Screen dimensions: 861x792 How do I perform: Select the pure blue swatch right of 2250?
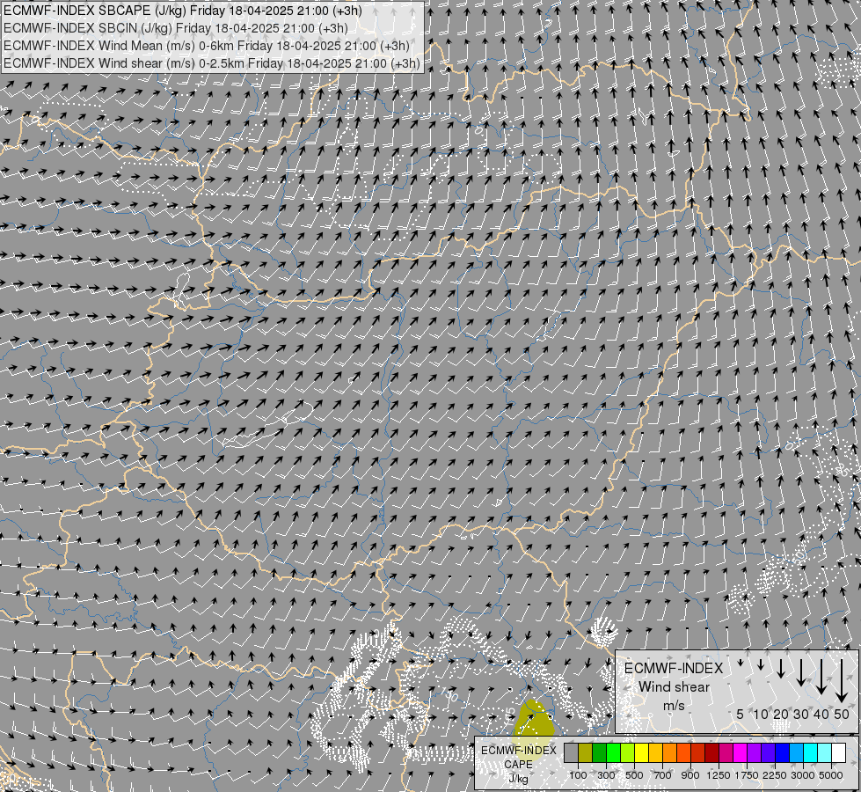tap(783, 753)
